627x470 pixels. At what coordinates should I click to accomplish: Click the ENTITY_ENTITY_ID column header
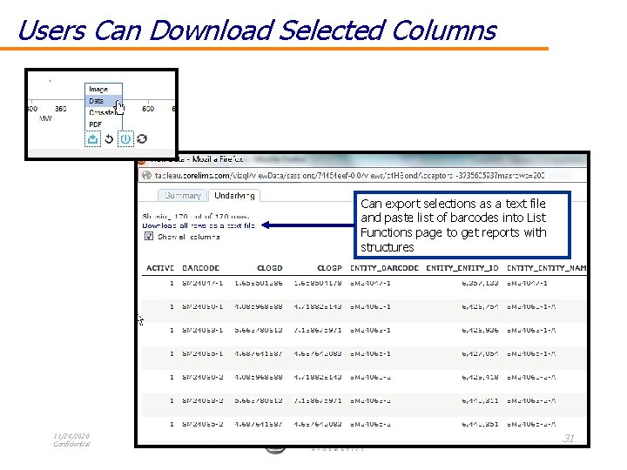coord(462,268)
